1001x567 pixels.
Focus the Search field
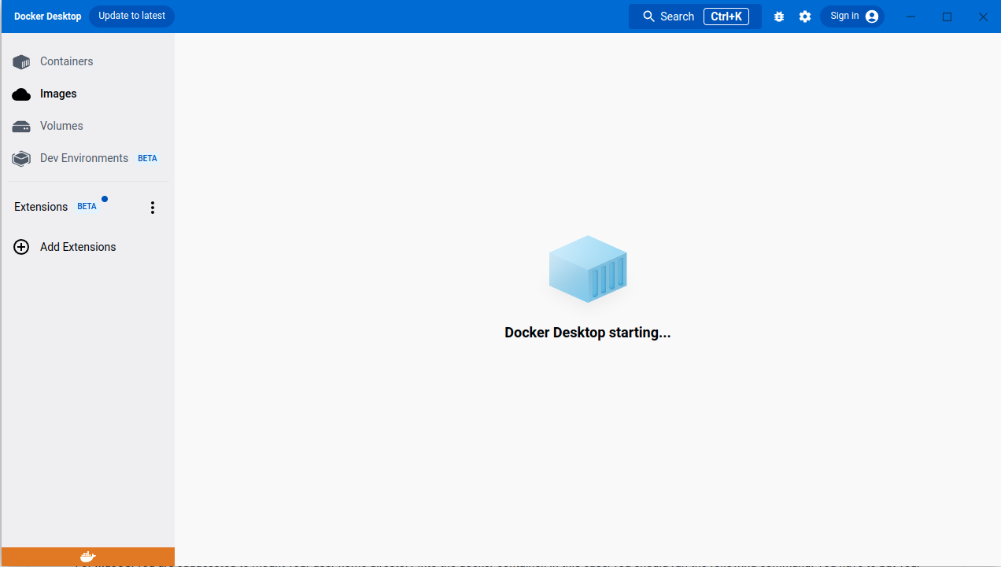[x=695, y=17]
